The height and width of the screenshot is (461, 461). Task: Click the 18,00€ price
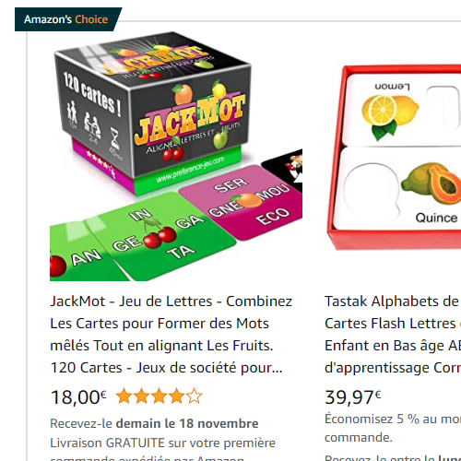78,397
